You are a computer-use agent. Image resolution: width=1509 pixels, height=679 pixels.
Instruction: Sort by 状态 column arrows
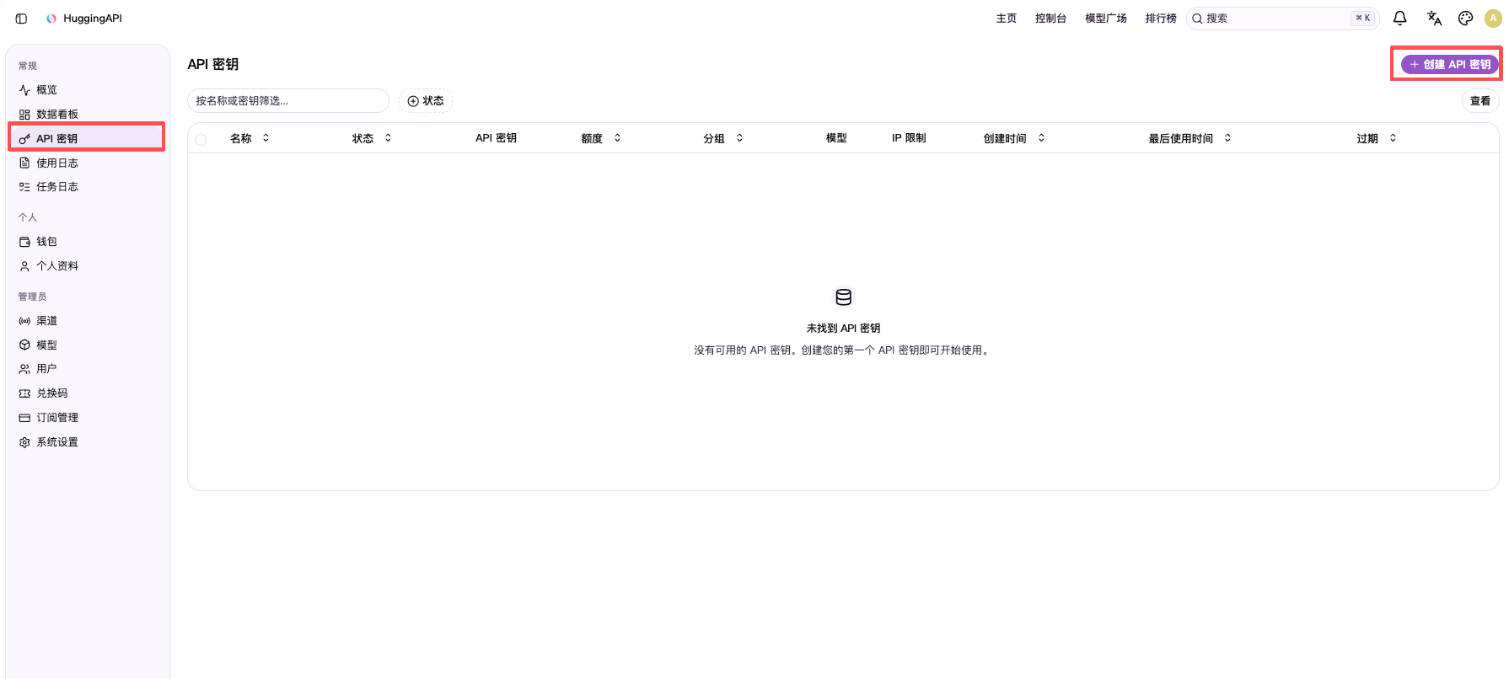388,138
